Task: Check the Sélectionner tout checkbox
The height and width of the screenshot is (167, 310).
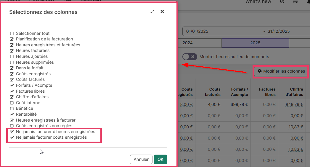Action: coord(12,33)
